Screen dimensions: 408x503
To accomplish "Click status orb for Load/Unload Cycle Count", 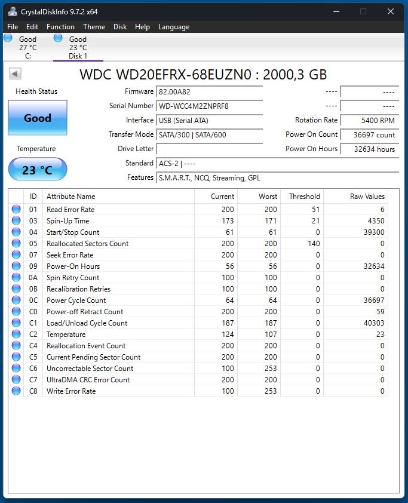I will click(x=16, y=323).
